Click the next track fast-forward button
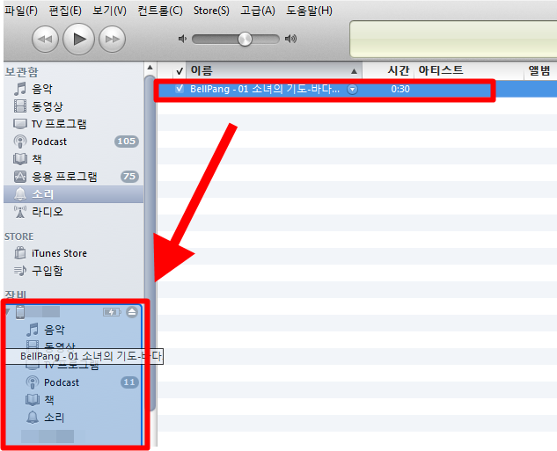557x451 pixels. [113, 39]
